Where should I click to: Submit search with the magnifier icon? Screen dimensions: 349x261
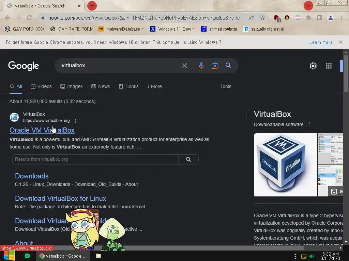(228, 66)
